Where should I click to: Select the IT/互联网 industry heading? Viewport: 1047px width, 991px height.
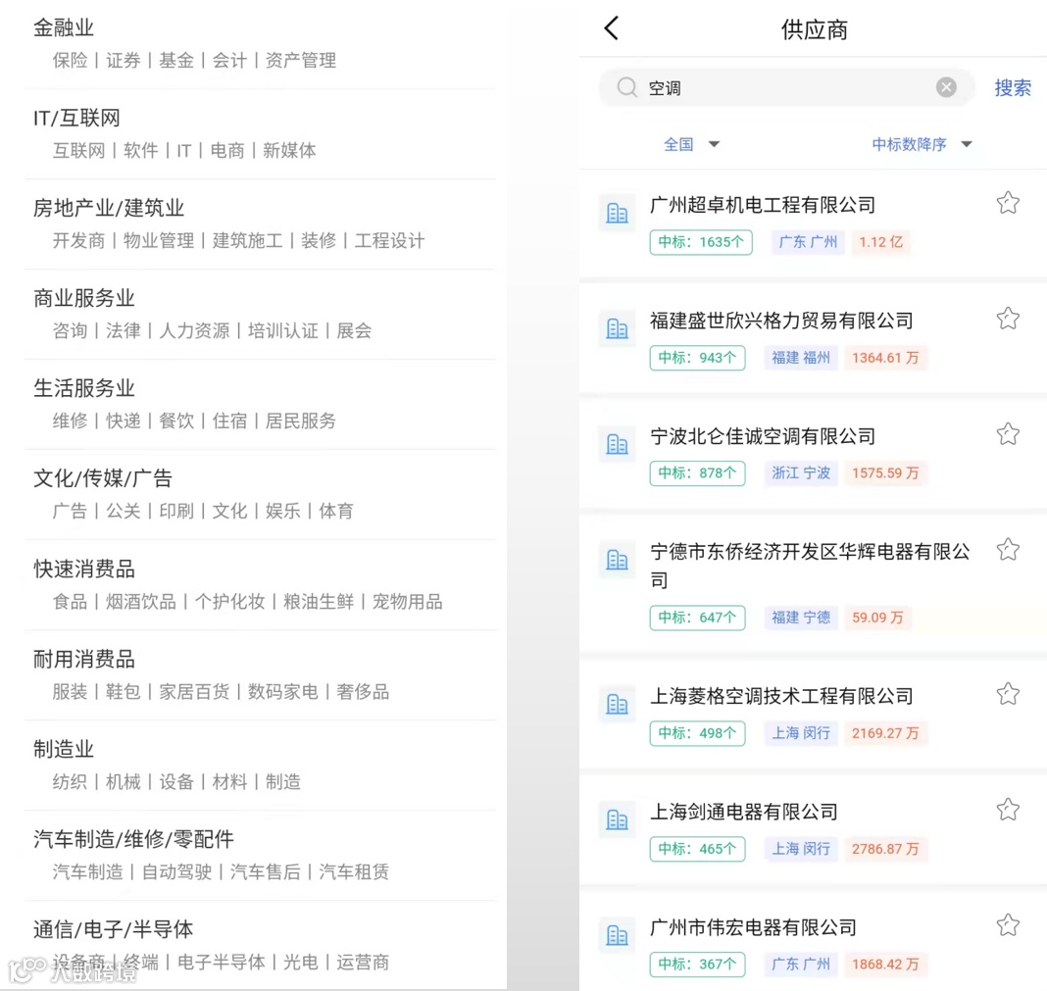76,118
